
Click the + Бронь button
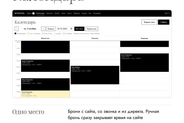click(x=163, y=22)
